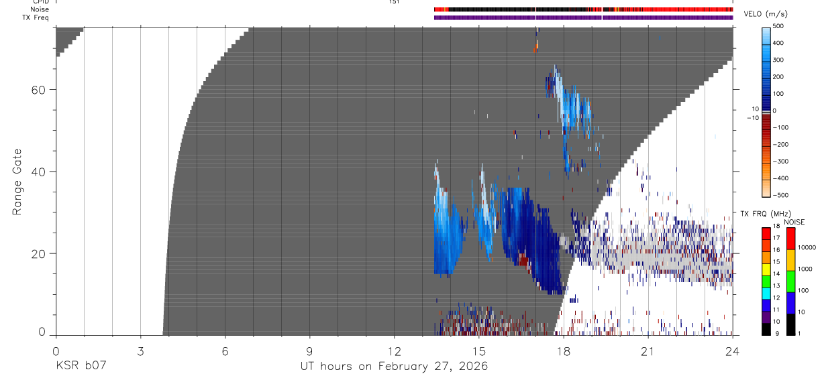Click the time axis tick label '15'

click(x=478, y=351)
